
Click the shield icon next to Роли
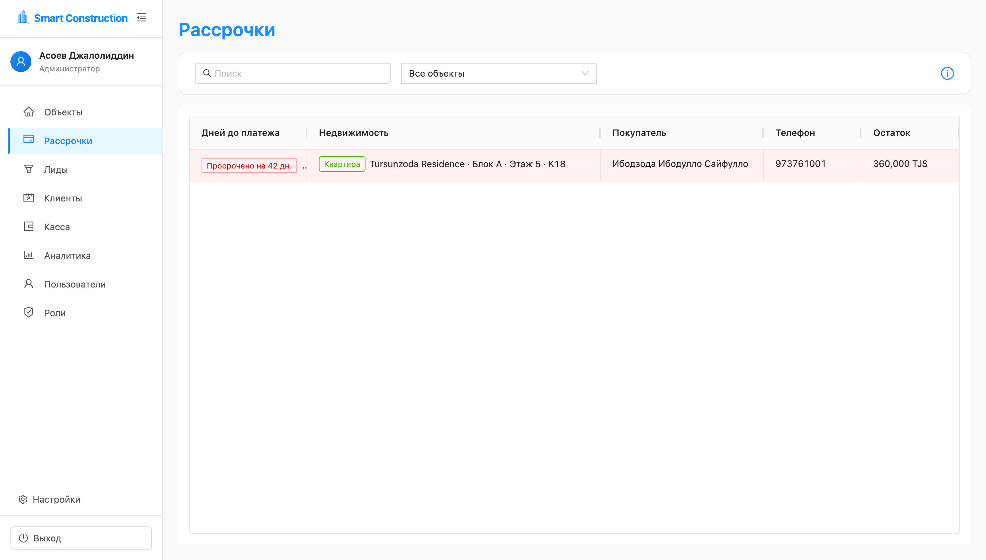coord(28,312)
